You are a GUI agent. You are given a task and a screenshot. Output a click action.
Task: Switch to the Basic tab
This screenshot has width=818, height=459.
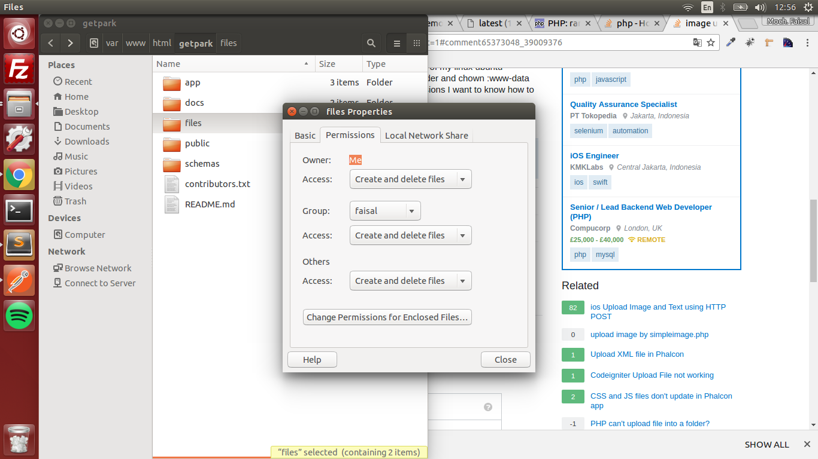[305, 136]
